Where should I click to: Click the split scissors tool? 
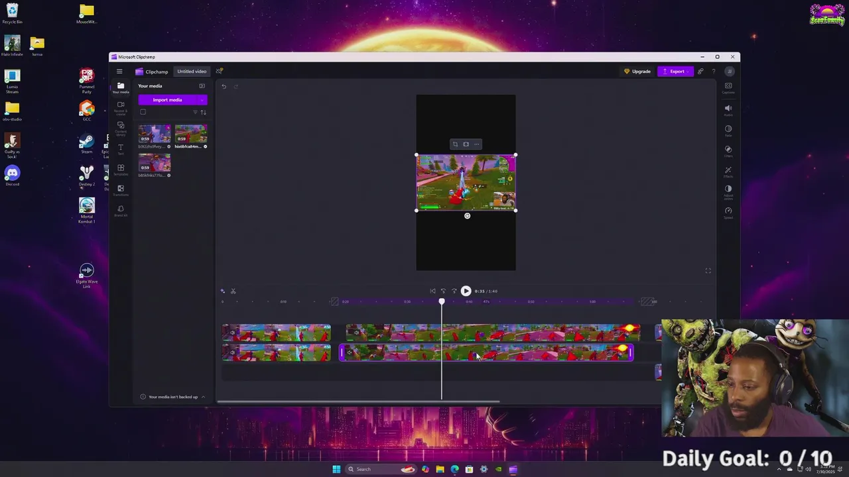pyautogui.click(x=233, y=291)
